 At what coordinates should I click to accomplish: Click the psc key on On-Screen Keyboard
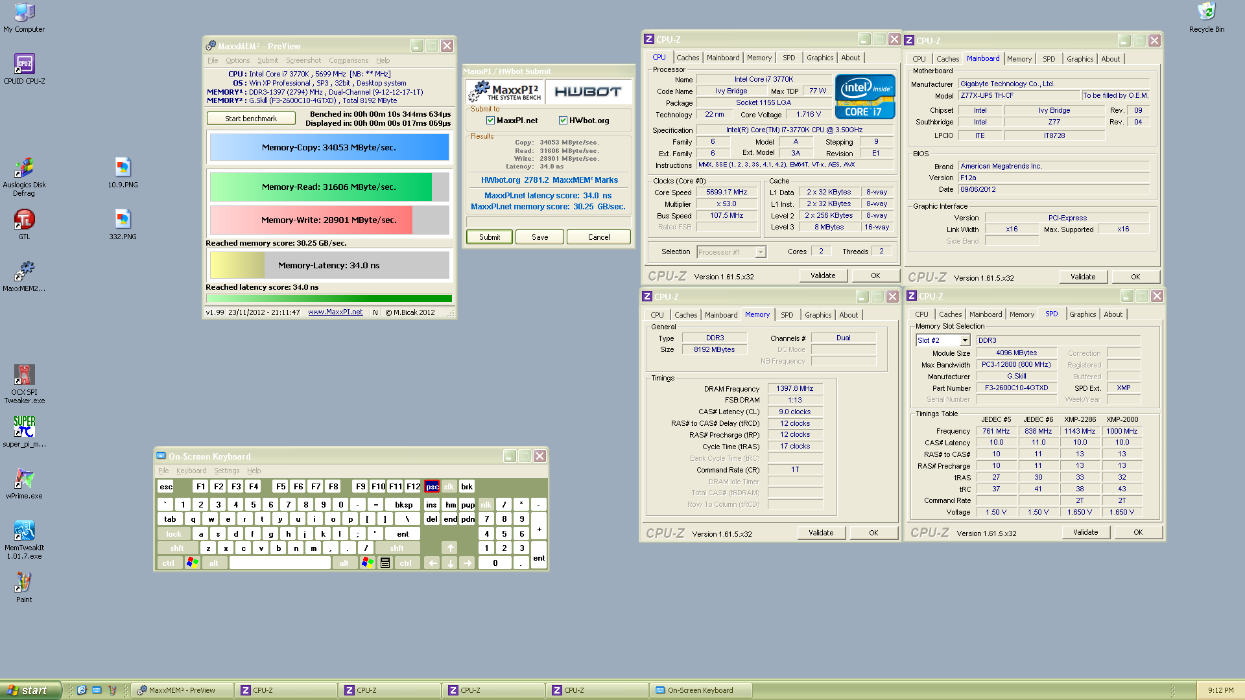pyautogui.click(x=432, y=487)
